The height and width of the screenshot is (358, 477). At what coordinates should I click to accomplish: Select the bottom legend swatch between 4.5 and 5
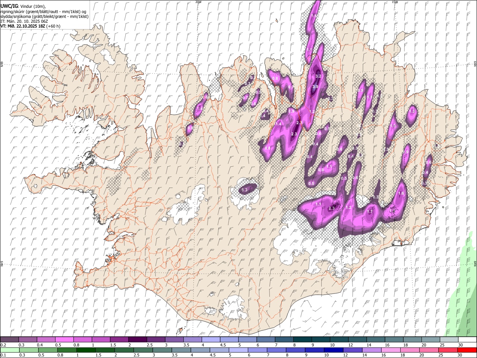click(219, 350)
